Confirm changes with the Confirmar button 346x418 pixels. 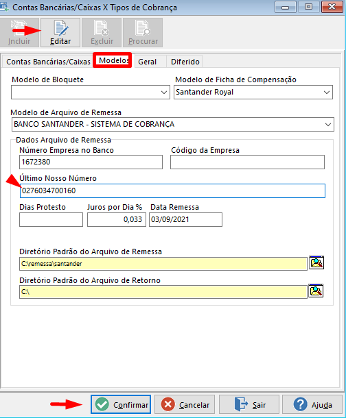121,405
